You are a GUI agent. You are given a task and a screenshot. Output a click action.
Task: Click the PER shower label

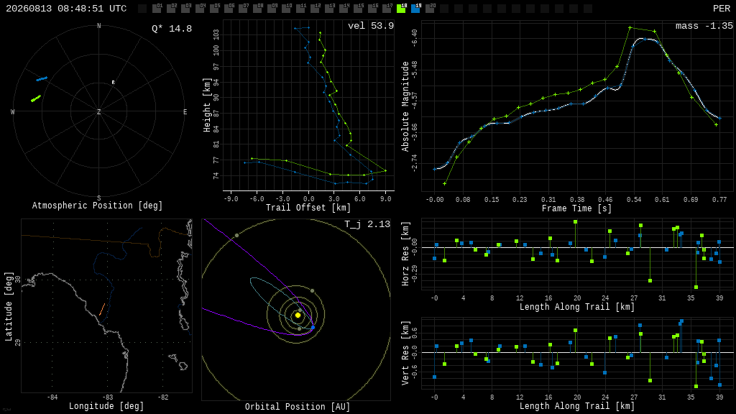[722, 9]
